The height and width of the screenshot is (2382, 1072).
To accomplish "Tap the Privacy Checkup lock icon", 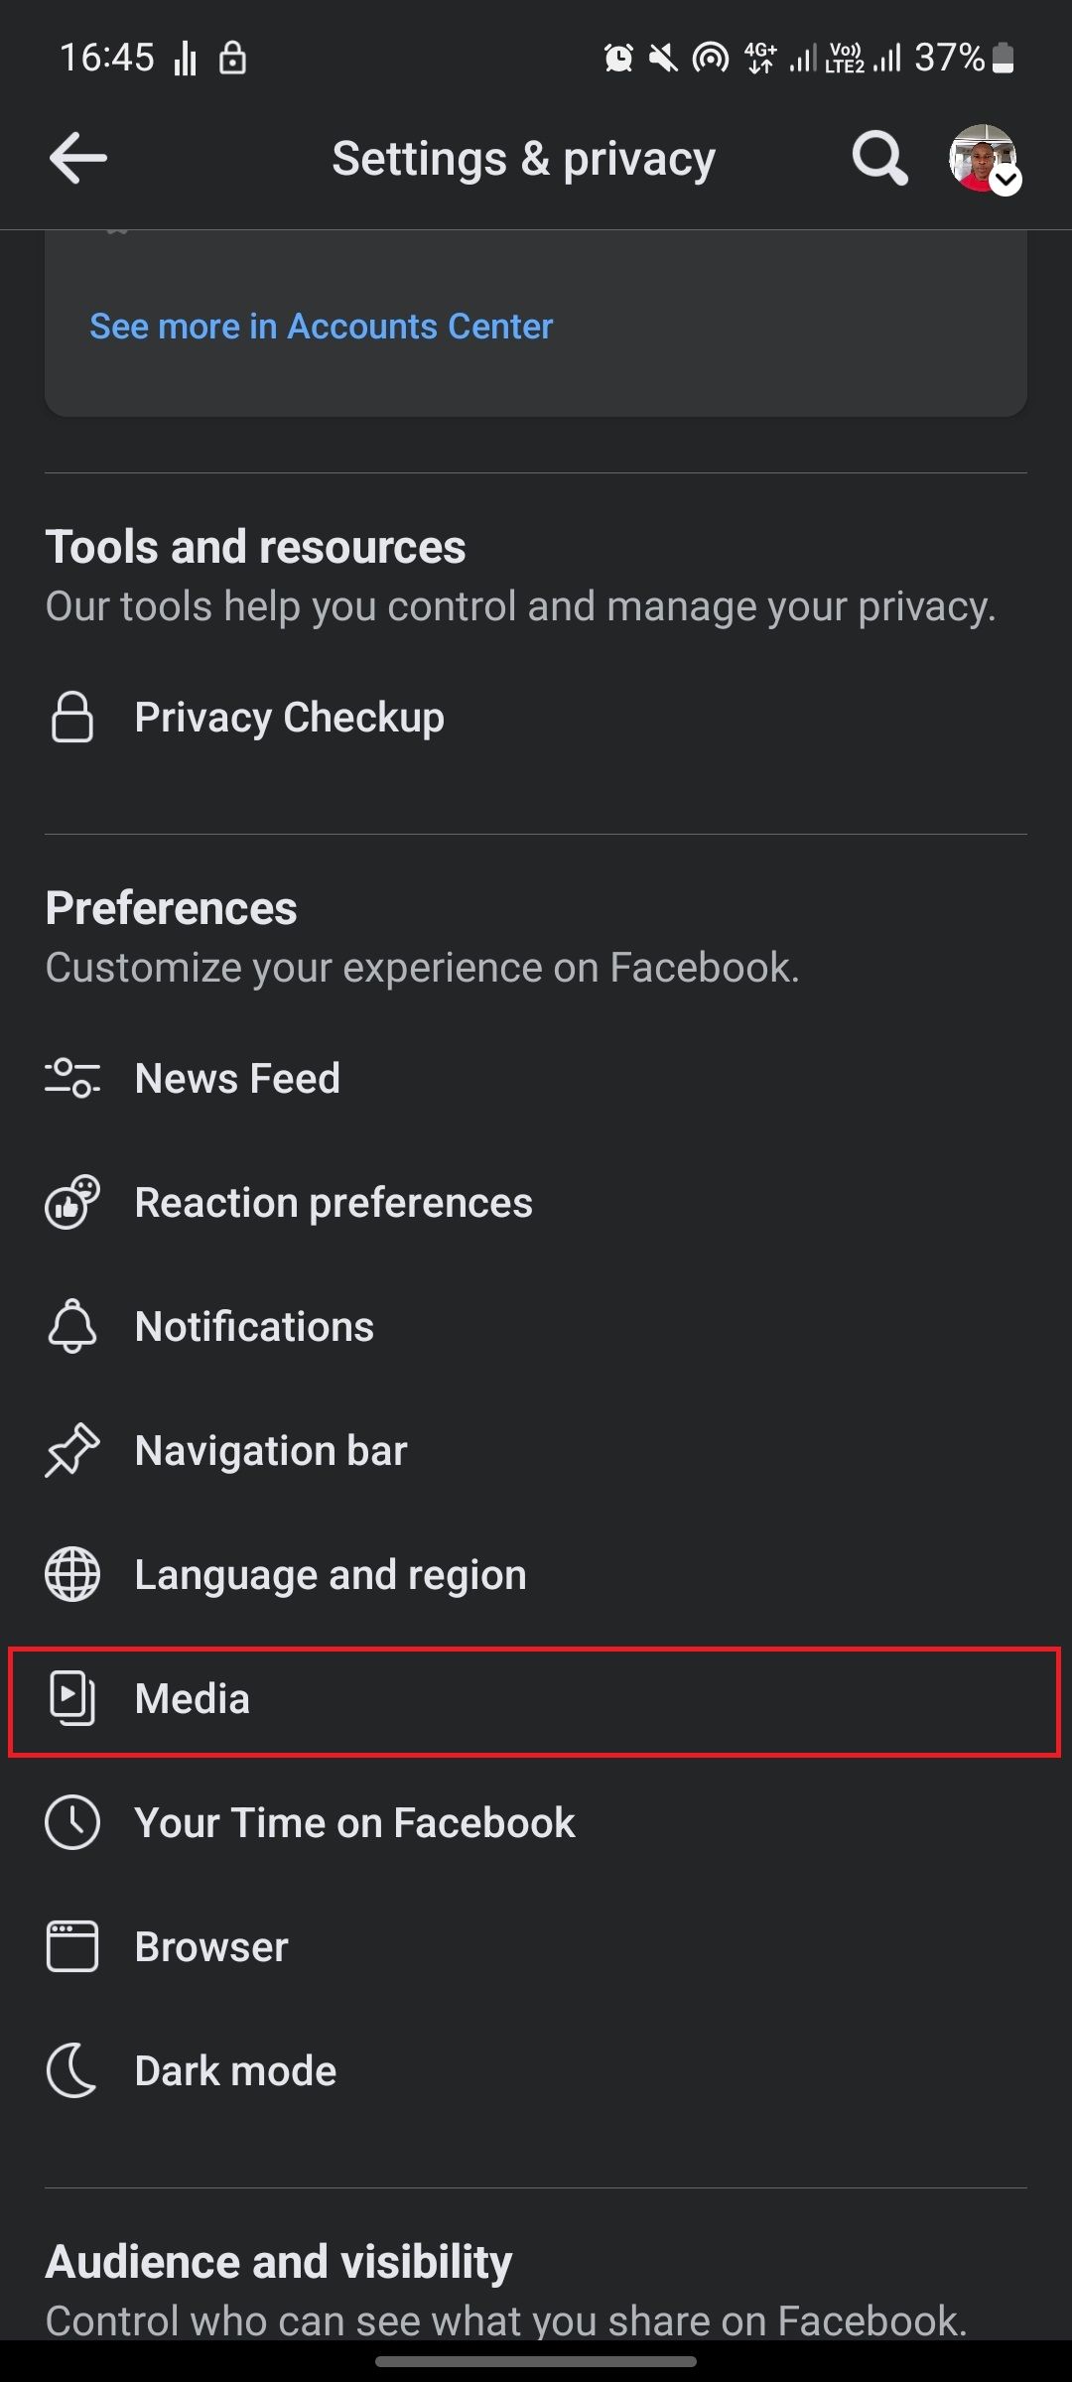I will pyautogui.click(x=72, y=718).
